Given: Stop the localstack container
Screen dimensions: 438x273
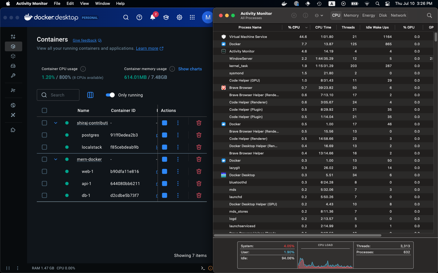Looking at the screenshot, I should pos(165,147).
